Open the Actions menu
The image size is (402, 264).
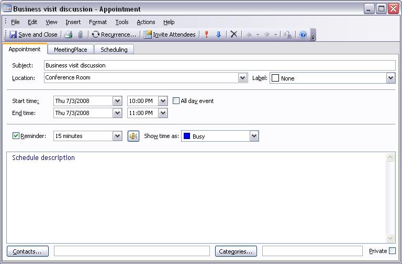tap(146, 22)
